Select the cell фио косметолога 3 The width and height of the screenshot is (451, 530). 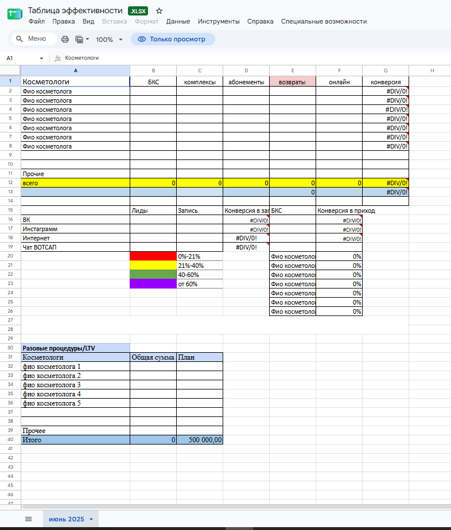click(75, 385)
